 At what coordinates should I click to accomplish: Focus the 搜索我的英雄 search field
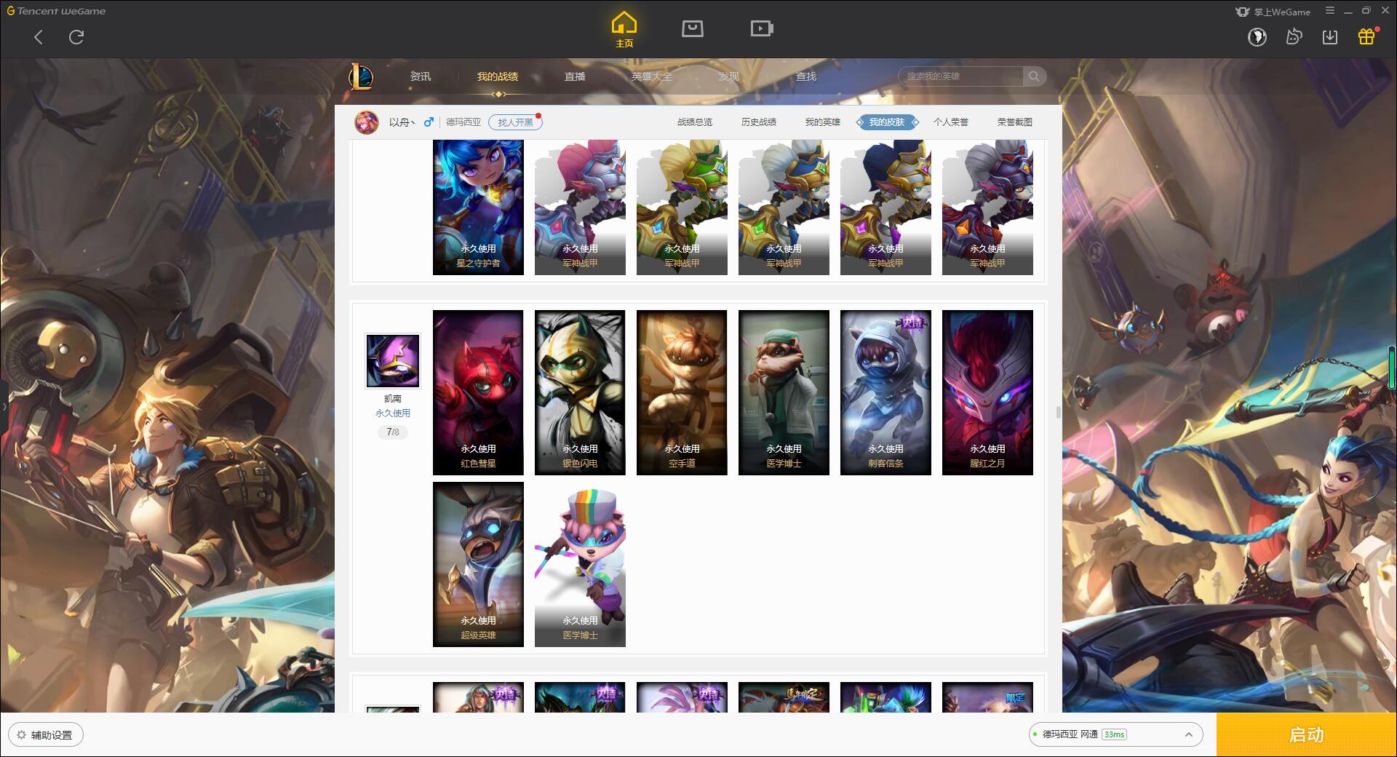coord(962,76)
